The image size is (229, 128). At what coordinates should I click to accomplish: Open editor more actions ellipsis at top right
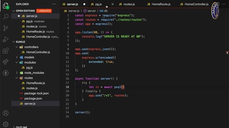224,4
